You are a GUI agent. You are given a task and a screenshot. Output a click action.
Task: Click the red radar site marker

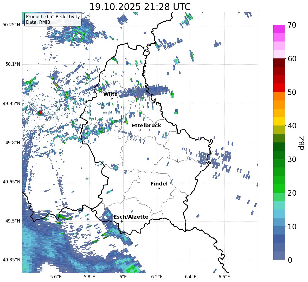[x=40, y=112]
